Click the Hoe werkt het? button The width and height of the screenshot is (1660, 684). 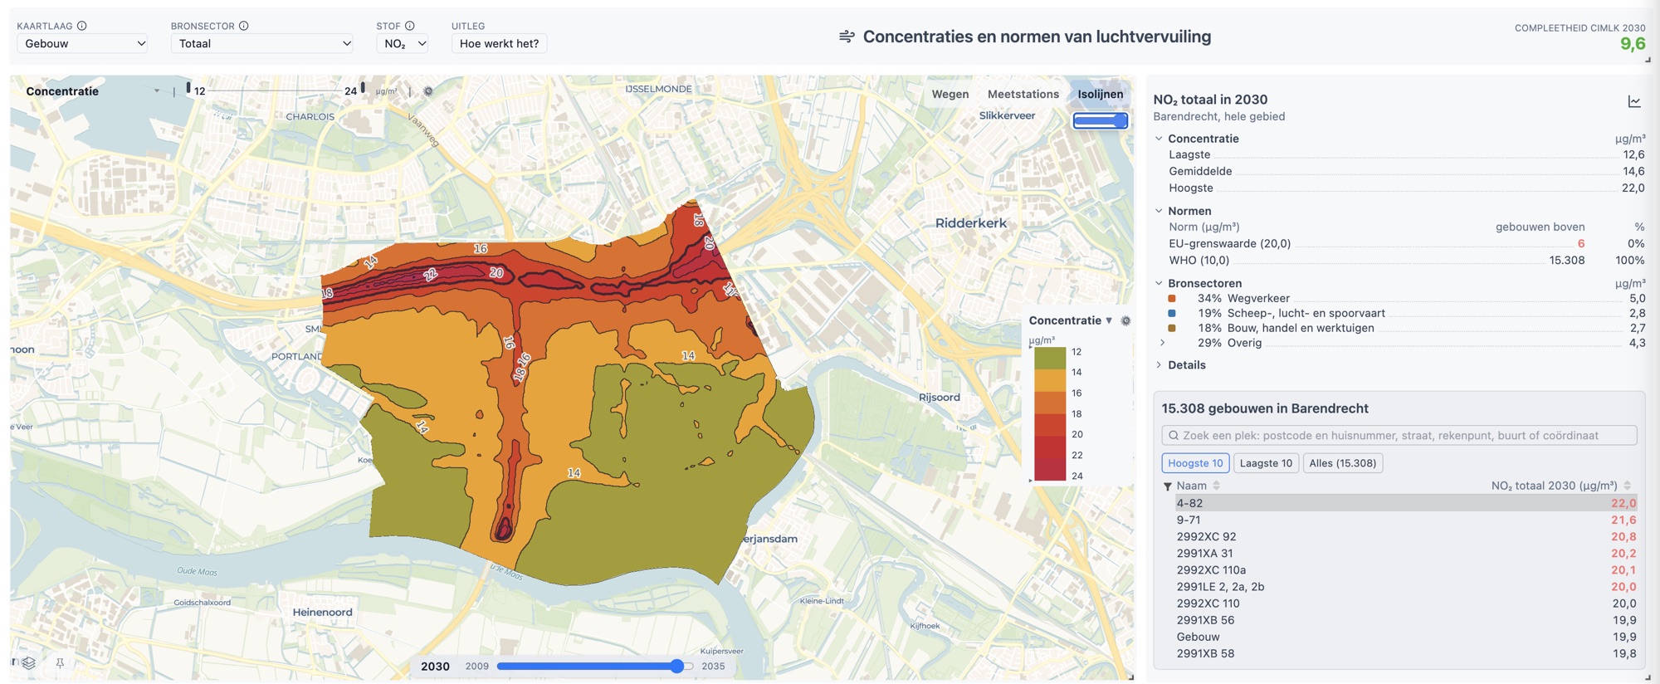499,43
